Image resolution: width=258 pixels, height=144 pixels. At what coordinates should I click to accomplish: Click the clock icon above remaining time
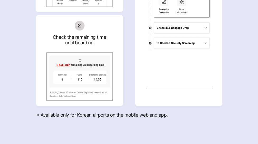80,61
